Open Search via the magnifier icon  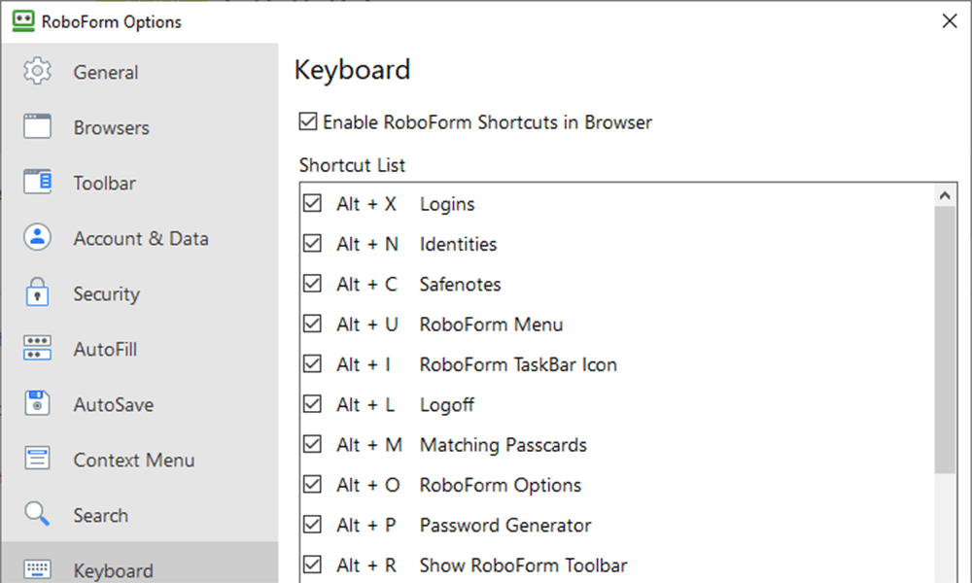37,514
